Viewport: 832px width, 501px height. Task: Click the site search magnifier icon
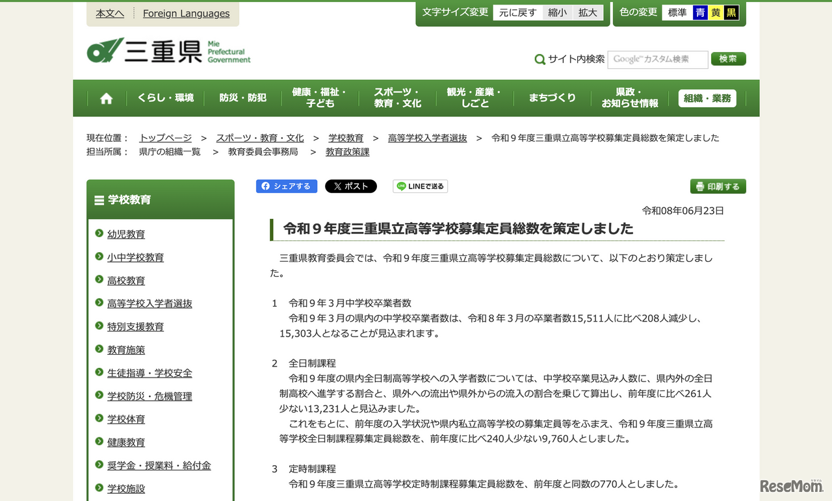click(539, 59)
